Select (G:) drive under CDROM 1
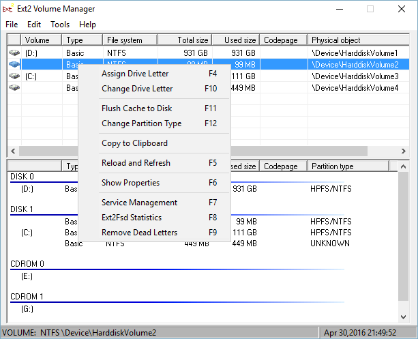This screenshot has width=418, height=339. click(x=27, y=309)
